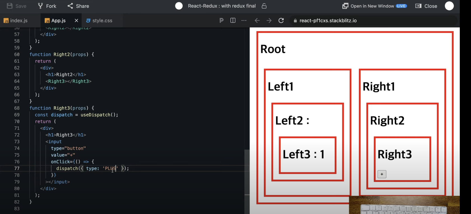Click line number 83
The width and height of the screenshot is (471, 214).
click(x=17, y=209)
